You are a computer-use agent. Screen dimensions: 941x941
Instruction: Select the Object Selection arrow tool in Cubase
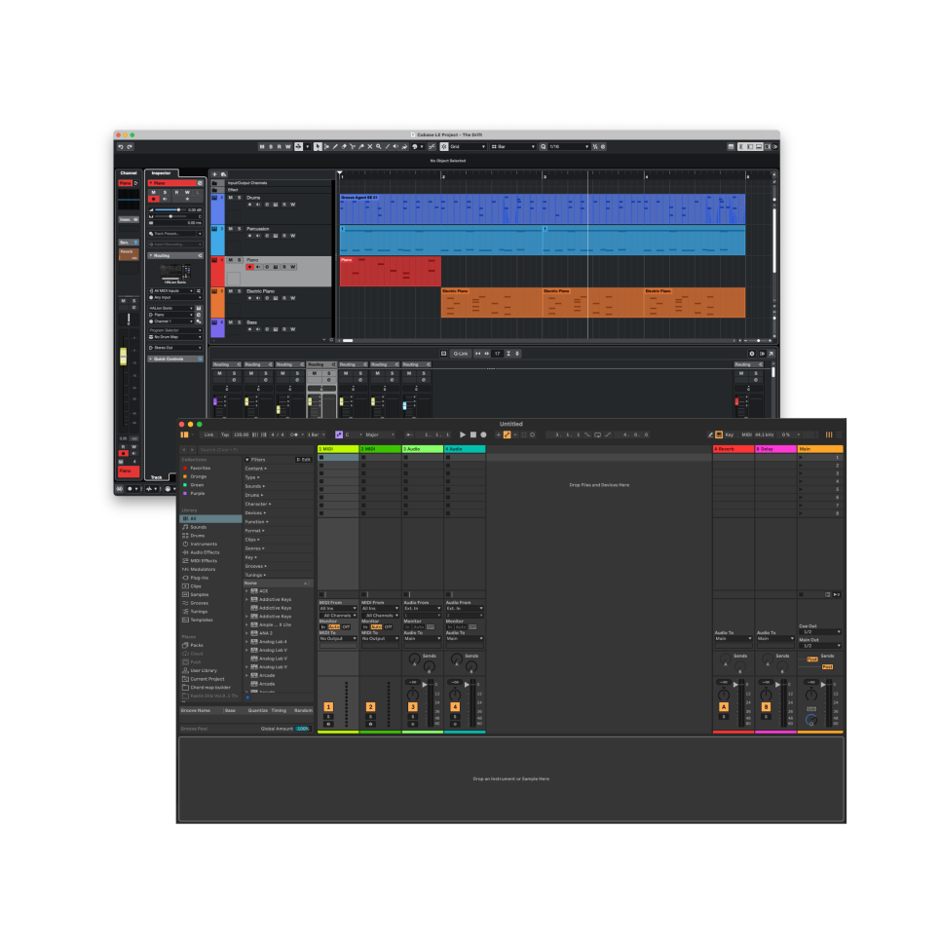pyautogui.click(x=317, y=146)
